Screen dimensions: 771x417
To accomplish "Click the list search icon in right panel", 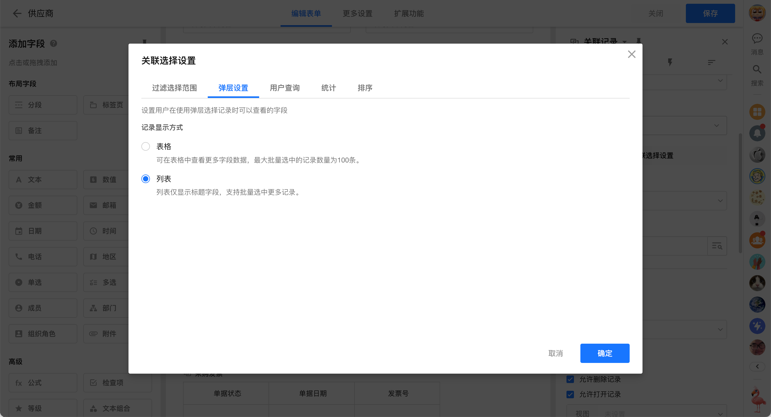I will pyautogui.click(x=717, y=246).
